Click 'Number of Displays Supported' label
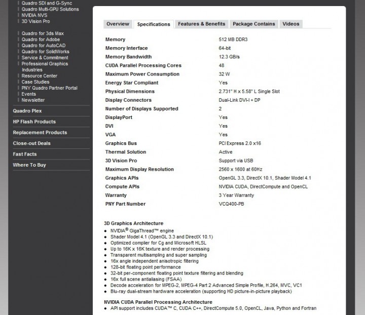Screen dimensions: 365x315 coord(141,109)
